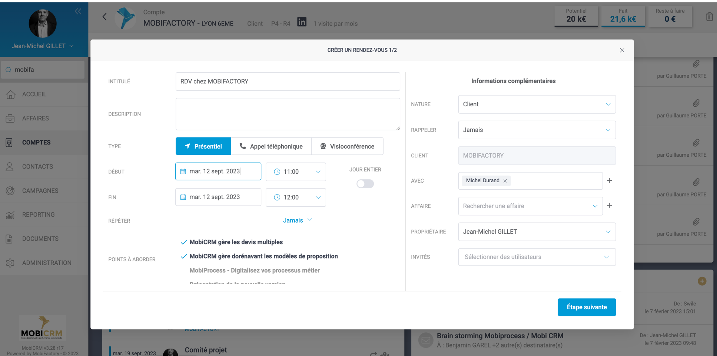Open calendar icon in DÉBUT date field
The width and height of the screenshot is (717, 356).
(x=183, y=172)
